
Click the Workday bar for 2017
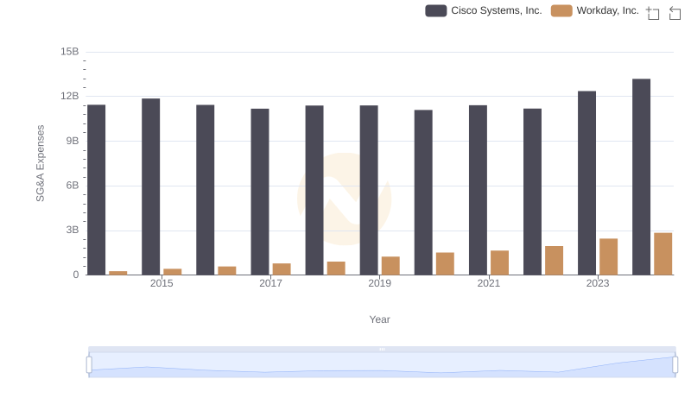[x=282, y=269]
